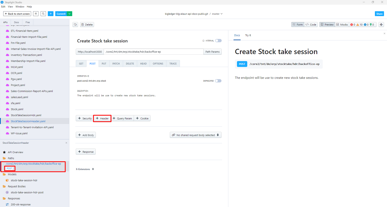Open the shared request body selector
387x207 pixels.
point(195,135)
